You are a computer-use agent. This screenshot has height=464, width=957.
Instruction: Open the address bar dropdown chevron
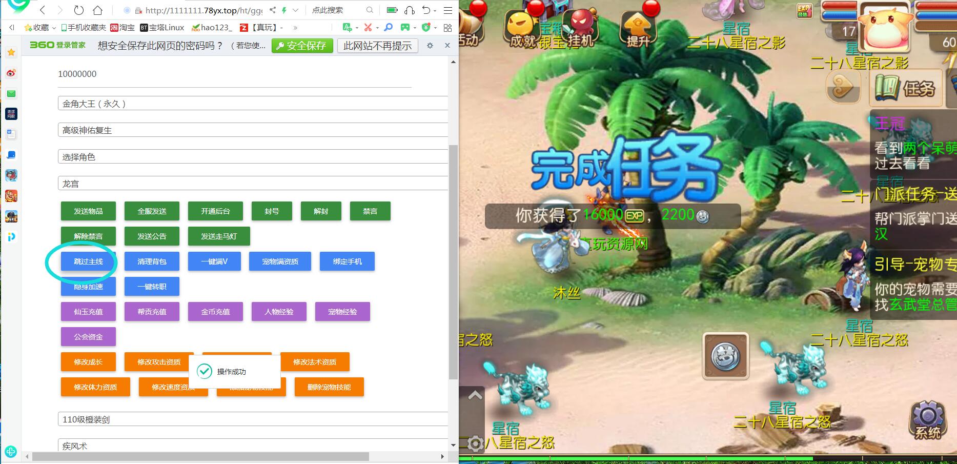[295, 10]
